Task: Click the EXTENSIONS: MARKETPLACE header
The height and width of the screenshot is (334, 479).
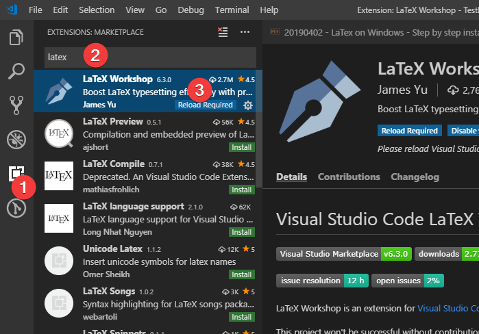Action: (95, 32)
